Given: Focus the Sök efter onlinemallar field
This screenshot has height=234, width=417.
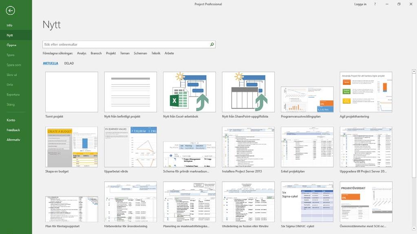Looking at the screenshot, I should tap(129, 44).
